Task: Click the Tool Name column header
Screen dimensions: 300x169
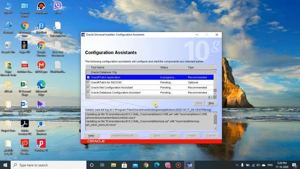Action: coord(125,68)
